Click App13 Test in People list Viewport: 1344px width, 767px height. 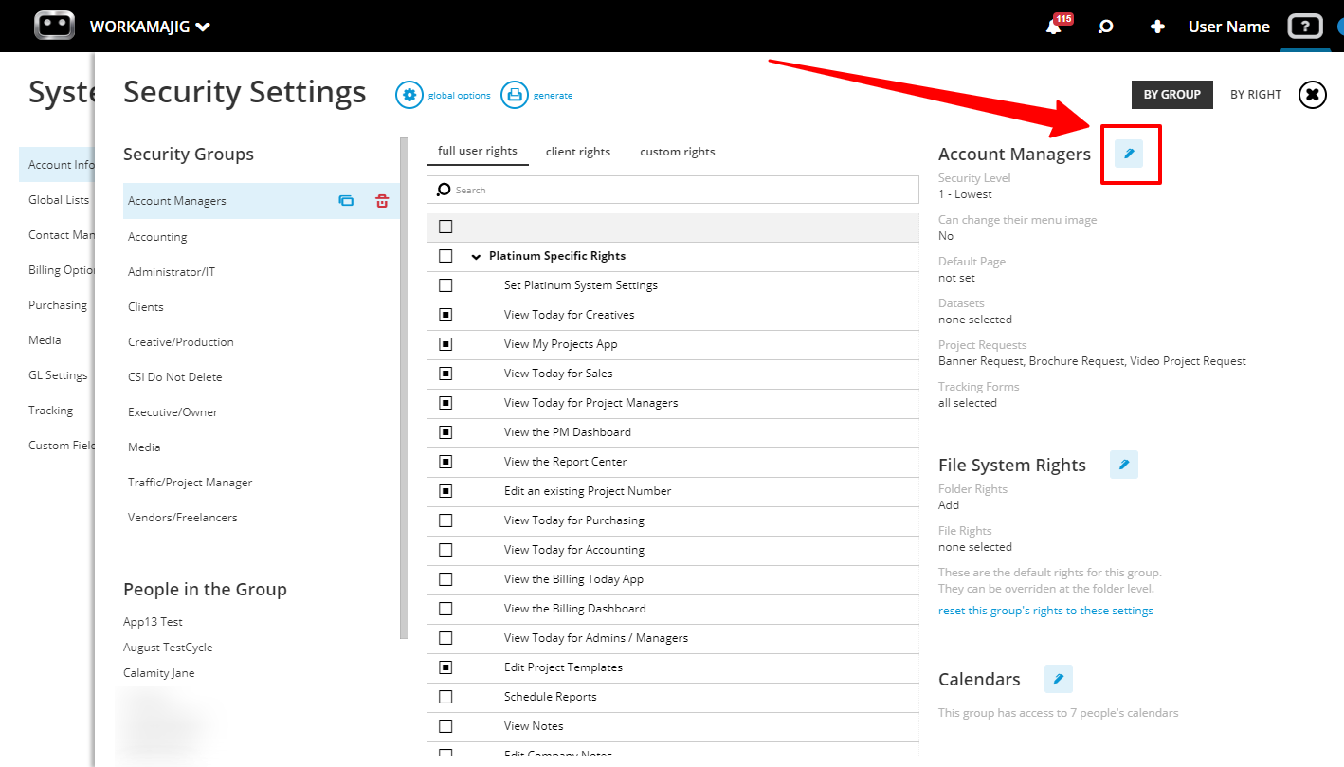point(153,622)
